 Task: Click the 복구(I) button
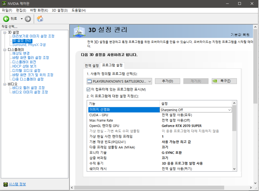(x=224, y=81)
